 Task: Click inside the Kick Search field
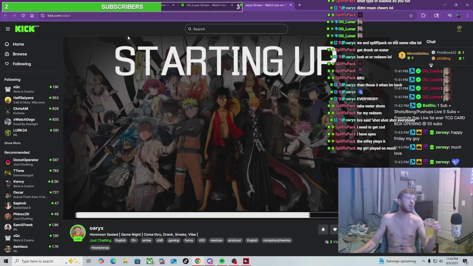tap(236, 29)
